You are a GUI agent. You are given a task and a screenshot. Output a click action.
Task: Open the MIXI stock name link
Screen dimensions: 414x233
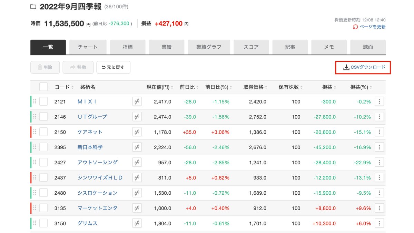(x=87, y=101)
